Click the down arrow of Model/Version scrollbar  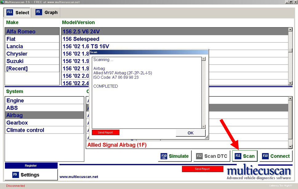290,83
